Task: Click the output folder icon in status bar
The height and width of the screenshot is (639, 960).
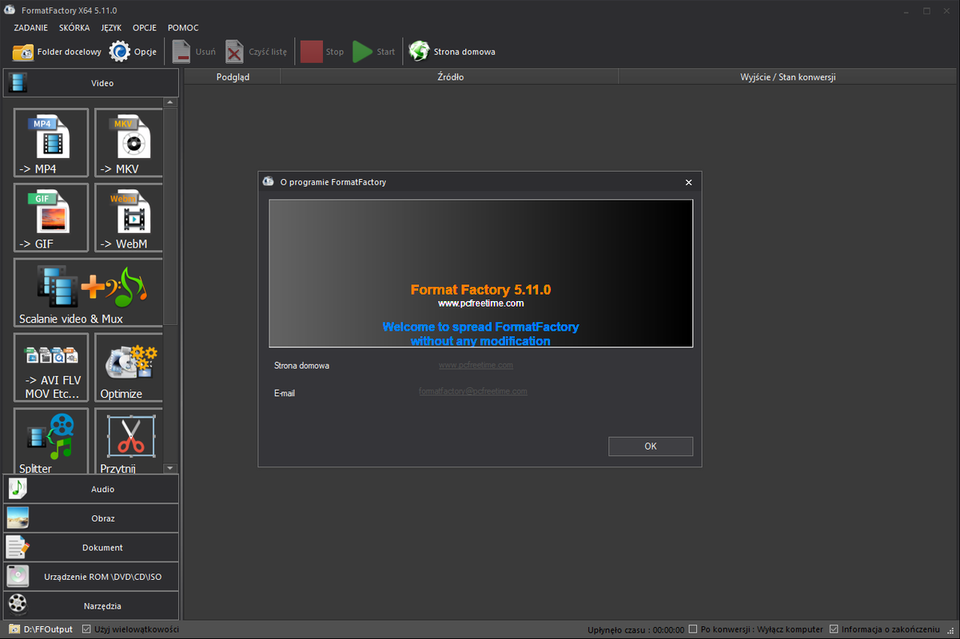Action: pos(14,629)
